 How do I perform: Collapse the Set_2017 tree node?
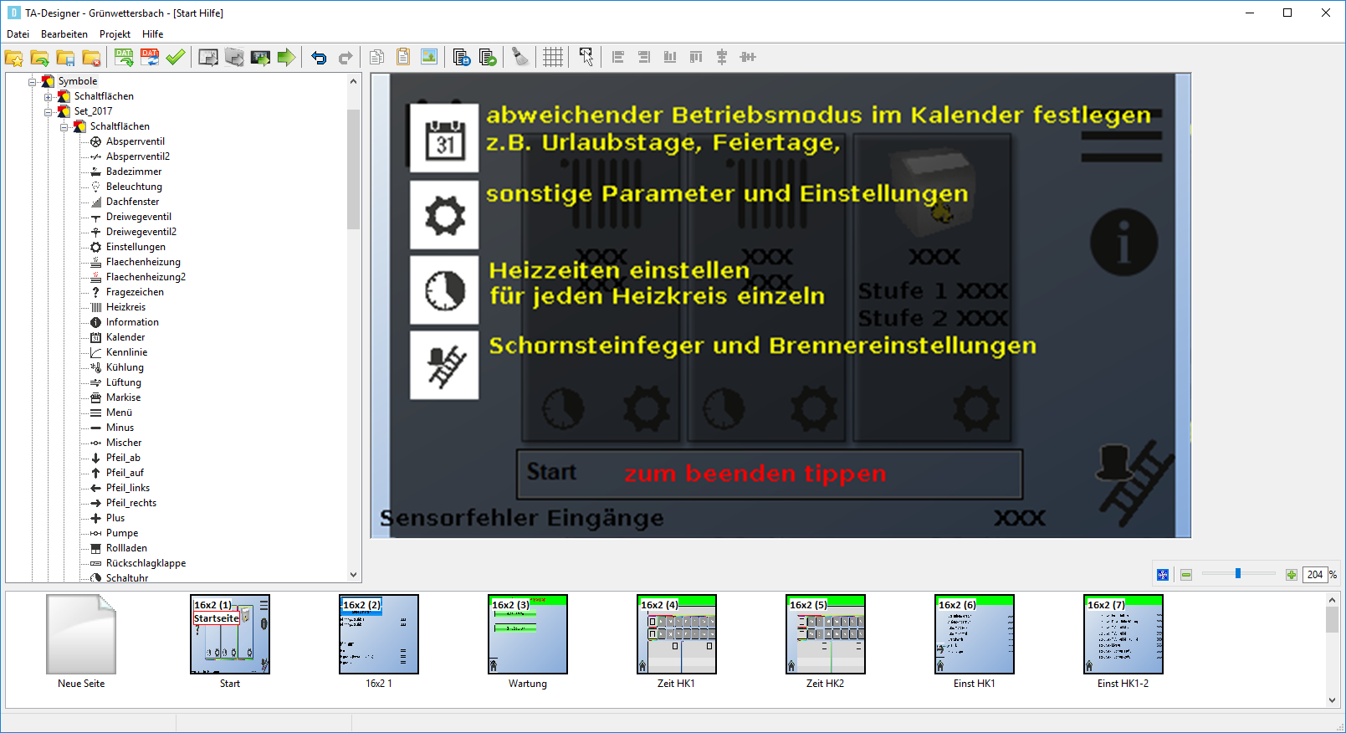coord(49,112)
